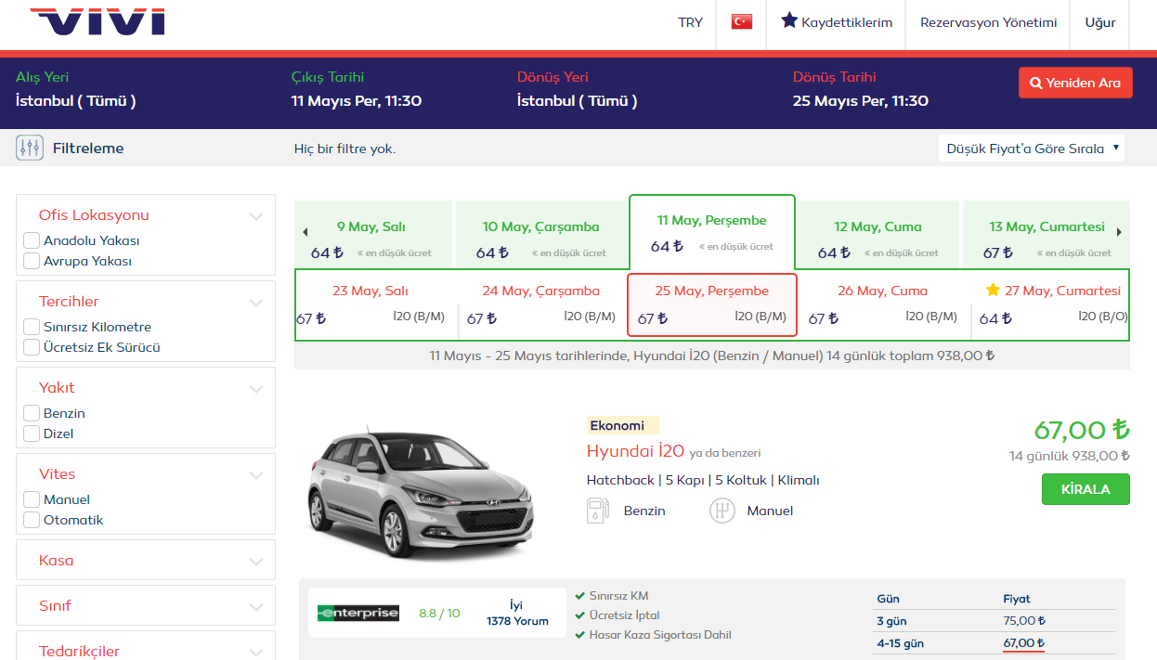Select the Manuel transmission checkbox
1157x660 pixels.
pyautogui.click(x=32, y=499)
